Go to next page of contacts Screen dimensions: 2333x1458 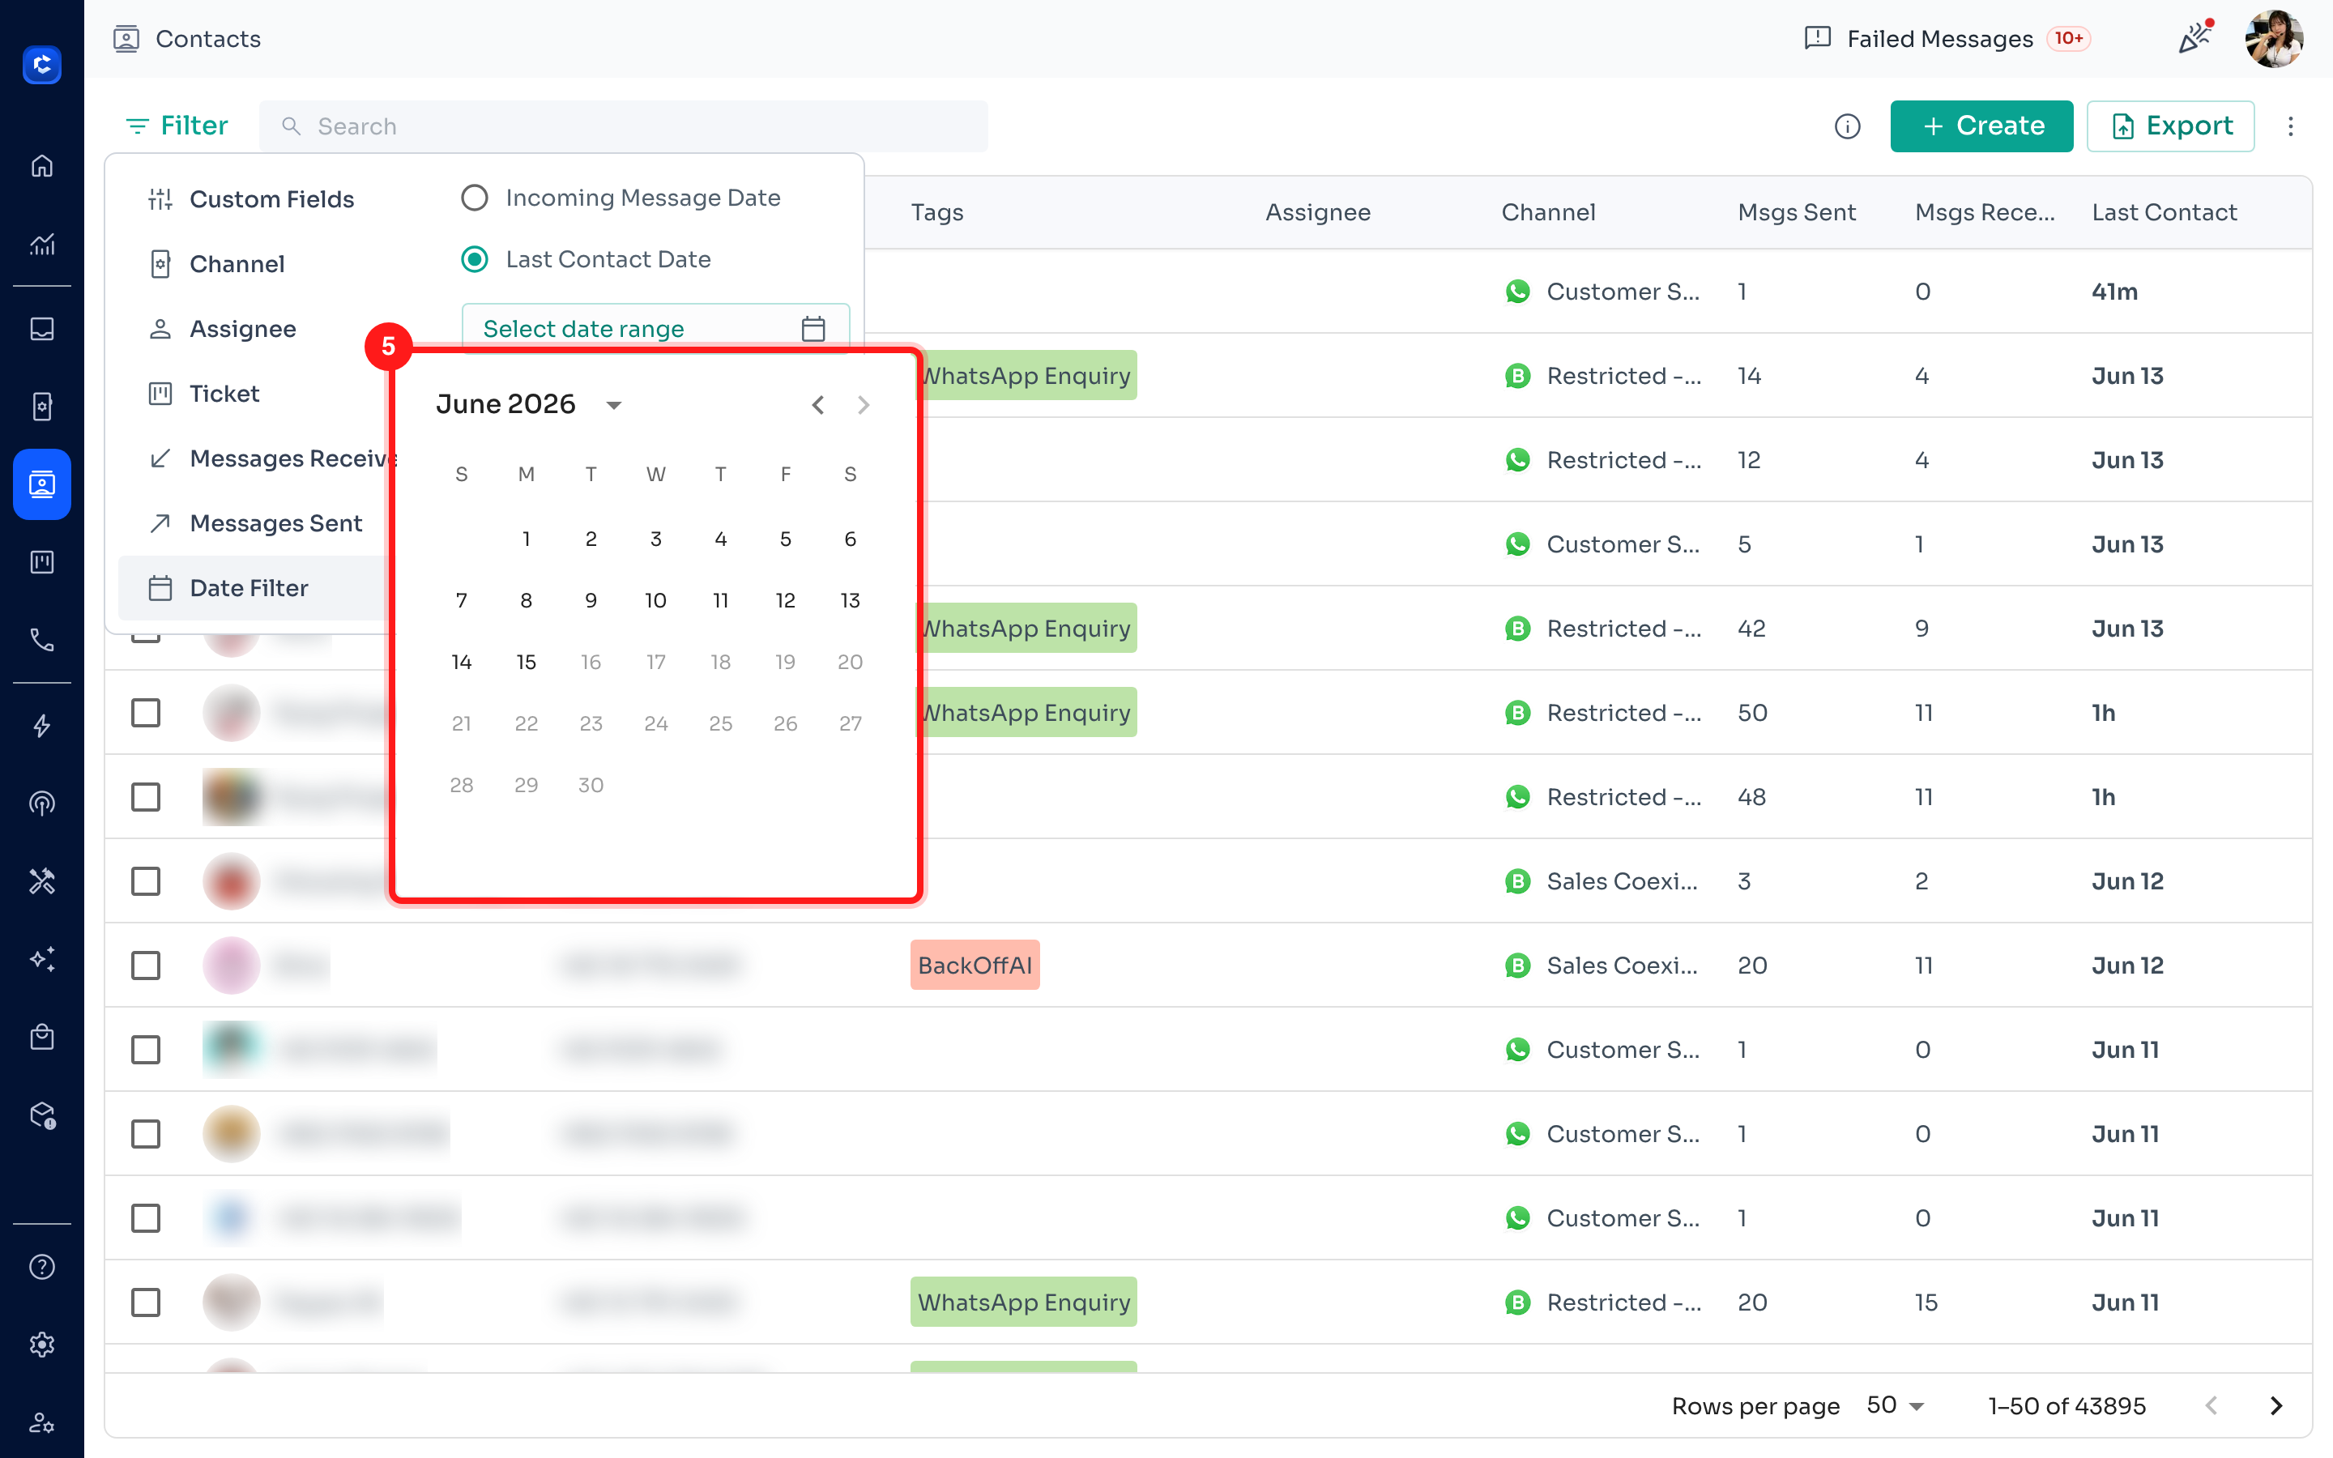[2276, 1406]
